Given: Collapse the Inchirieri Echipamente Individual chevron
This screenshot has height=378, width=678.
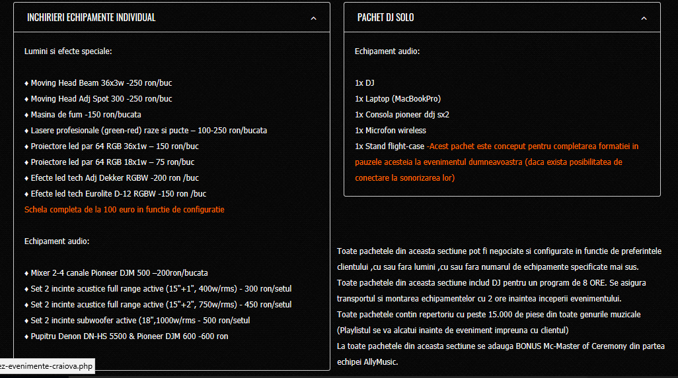Looking at the screenshot, I should tap(313, 18).
